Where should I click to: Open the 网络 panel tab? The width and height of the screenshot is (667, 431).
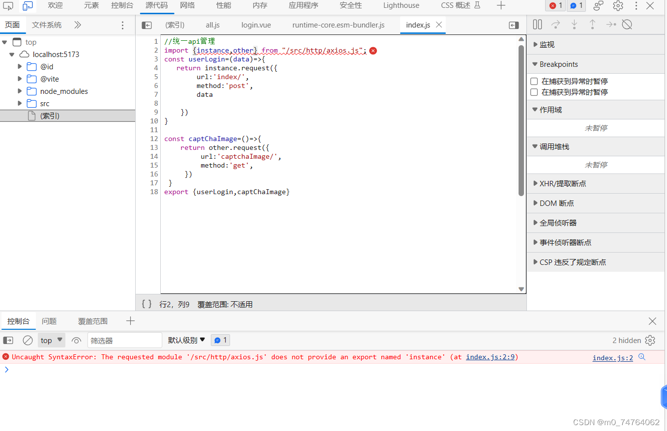click(x=187, y=5)
